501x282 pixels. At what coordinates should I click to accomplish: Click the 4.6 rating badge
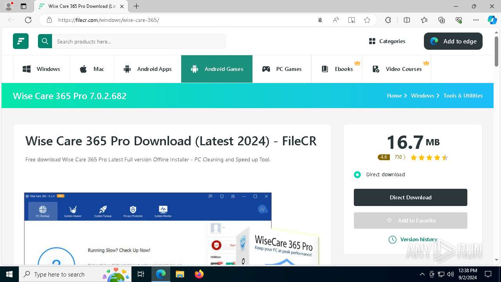click(384, 157)
